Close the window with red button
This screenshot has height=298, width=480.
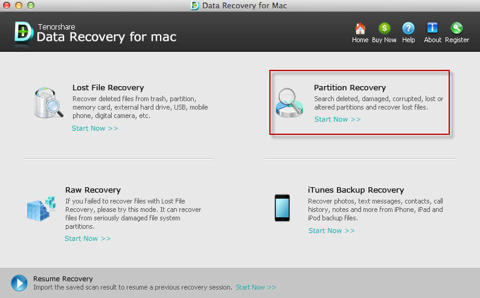7,5
